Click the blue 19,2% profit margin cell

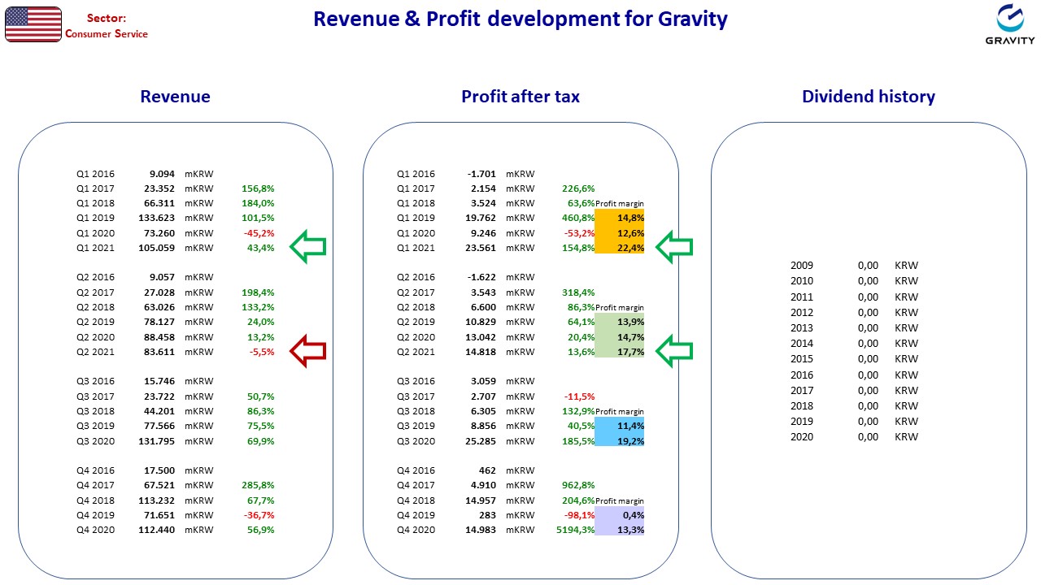click(x=620, y=441)
